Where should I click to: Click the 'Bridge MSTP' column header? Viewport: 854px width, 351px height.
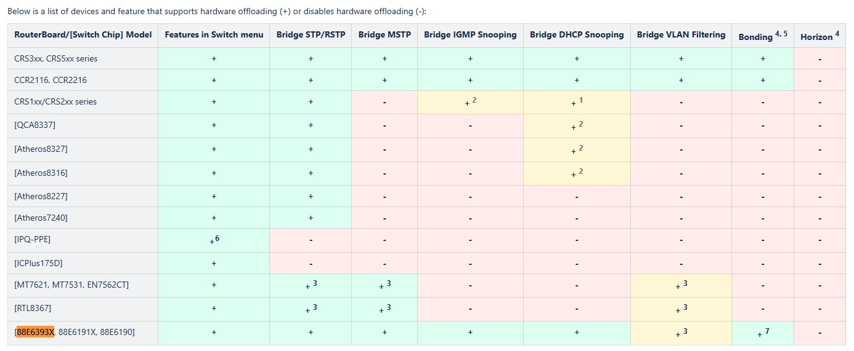click(384, 35)
